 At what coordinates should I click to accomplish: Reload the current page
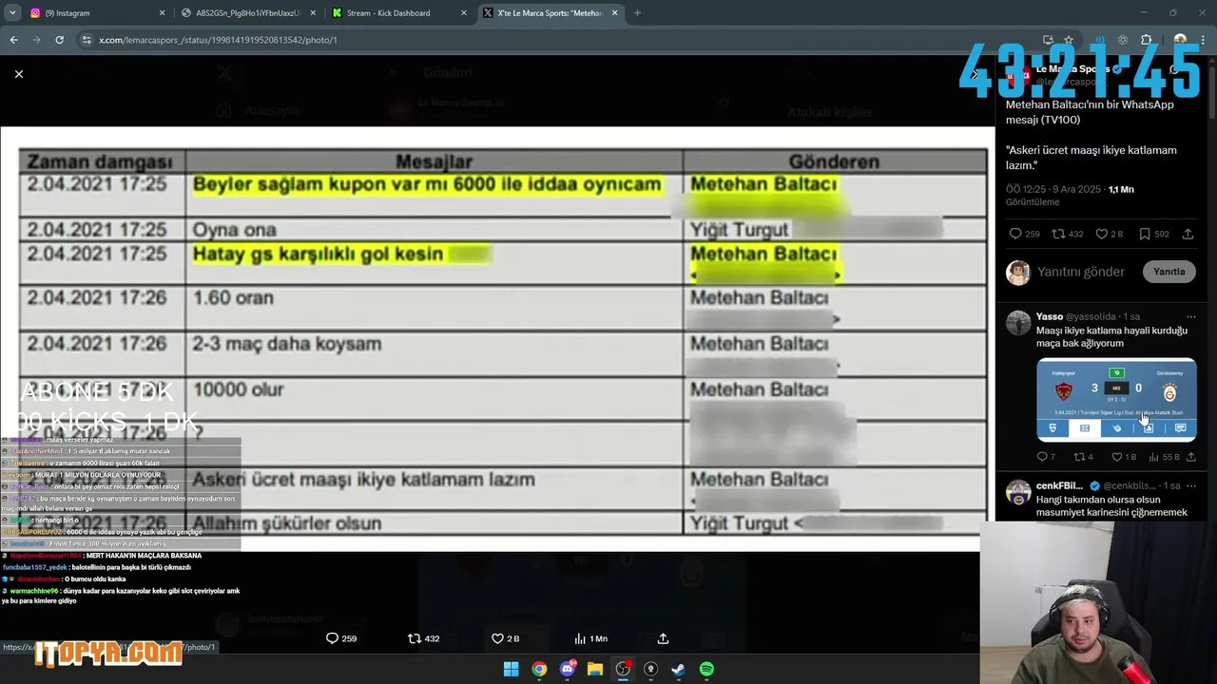pyautogui.click(x=59, y=40)
